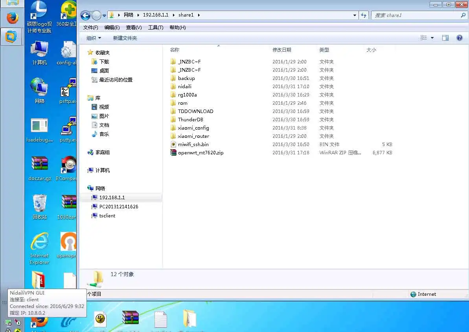Toggle the preview pane icon
The width and height of the screenshot is (469, 332).
pos(445,38)
